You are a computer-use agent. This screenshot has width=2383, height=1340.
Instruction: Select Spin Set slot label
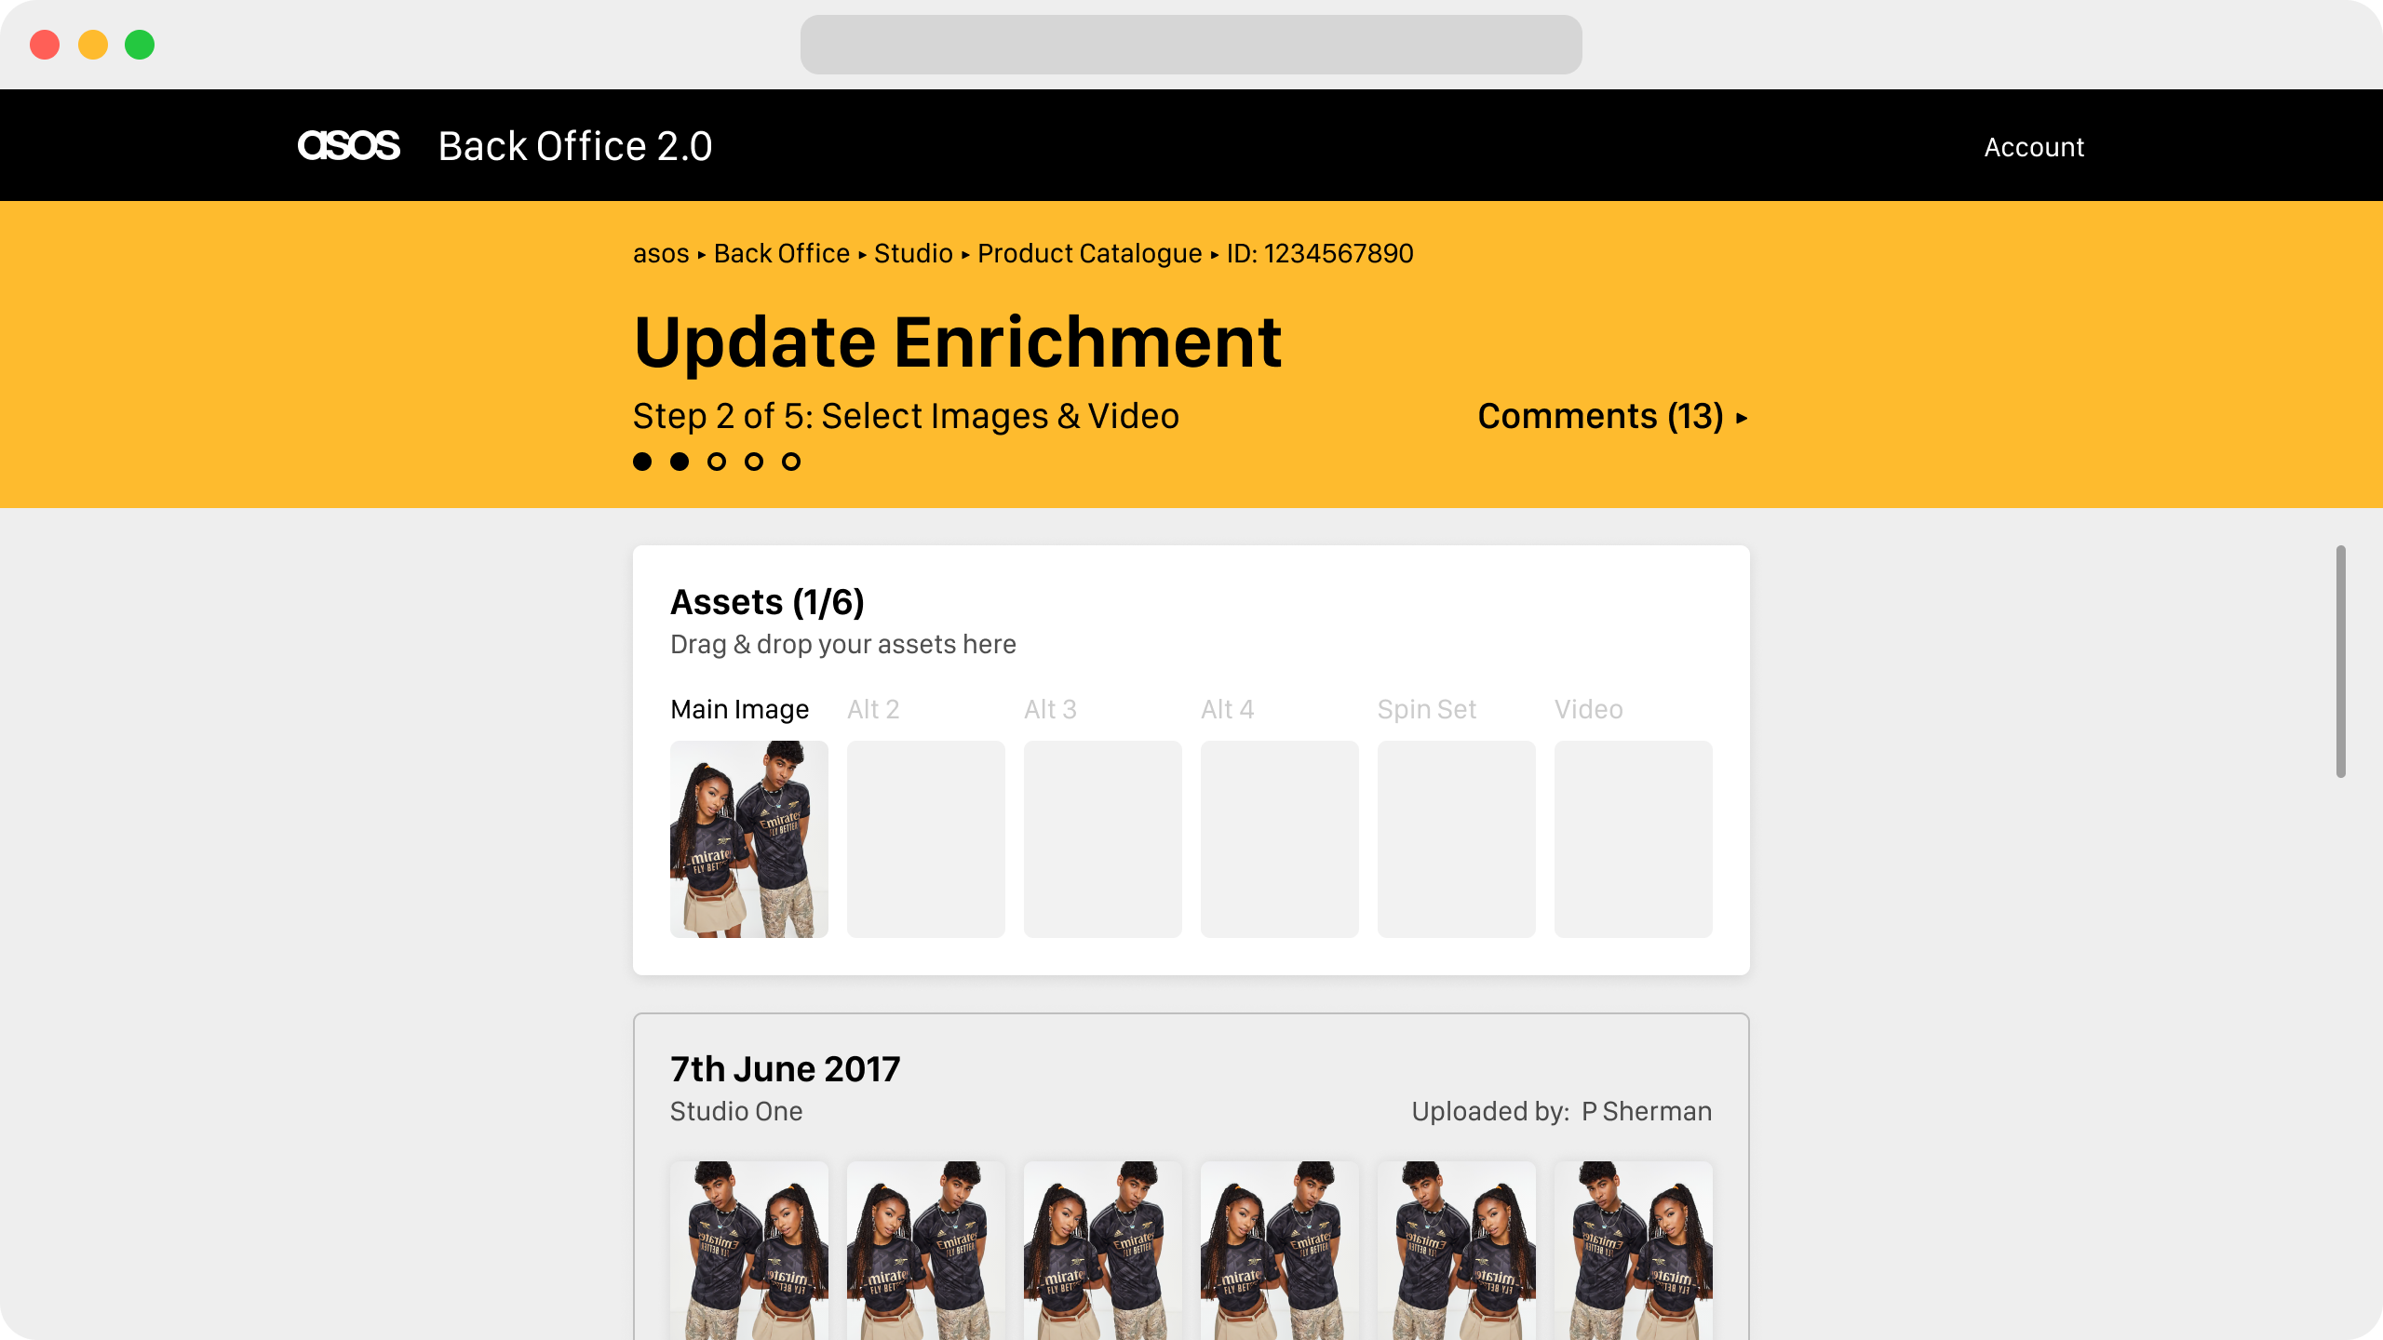1427,709
